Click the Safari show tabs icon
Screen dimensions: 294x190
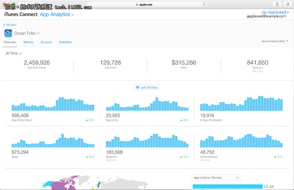tap(287, 4)
